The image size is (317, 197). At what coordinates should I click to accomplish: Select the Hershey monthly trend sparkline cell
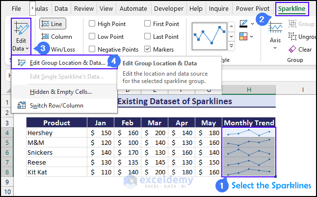point(248,133)
